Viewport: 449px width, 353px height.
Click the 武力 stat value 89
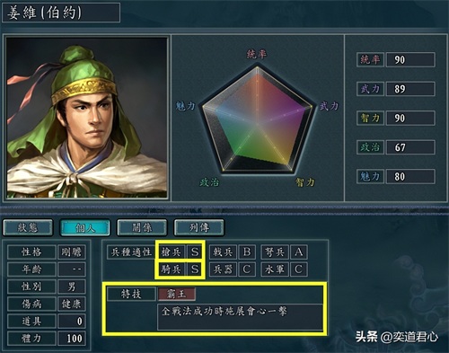[410, 89]
